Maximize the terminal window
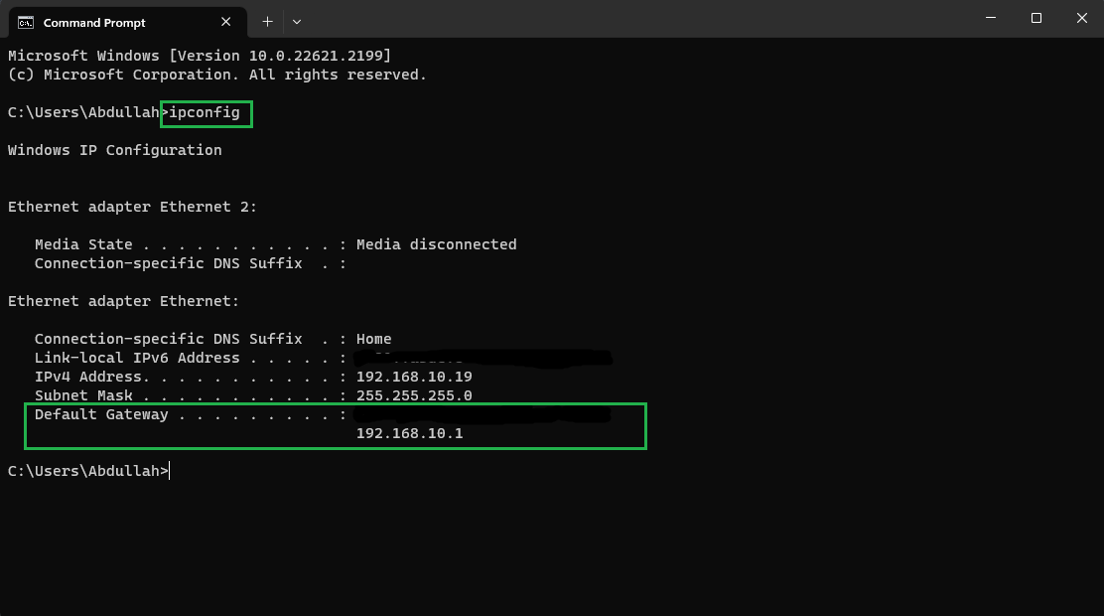The width and height of the screenshot is (1104, 616). (1036, 18)
